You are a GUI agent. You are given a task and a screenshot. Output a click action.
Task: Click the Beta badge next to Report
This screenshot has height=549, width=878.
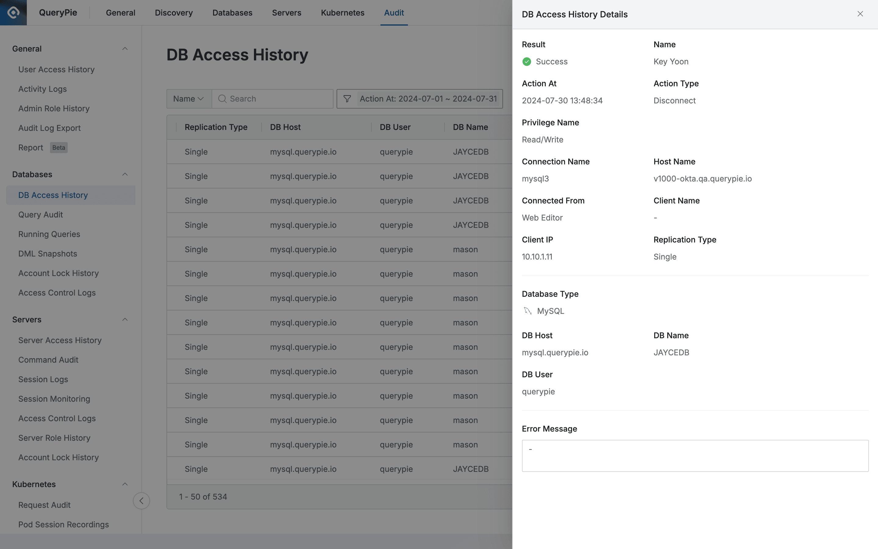(x=59, y=147)
